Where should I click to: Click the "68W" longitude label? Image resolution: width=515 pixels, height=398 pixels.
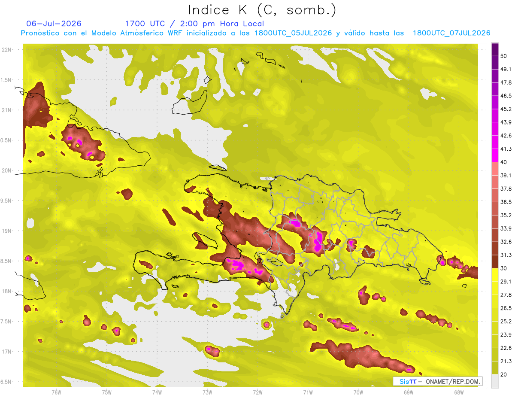(x=459, y=392)
